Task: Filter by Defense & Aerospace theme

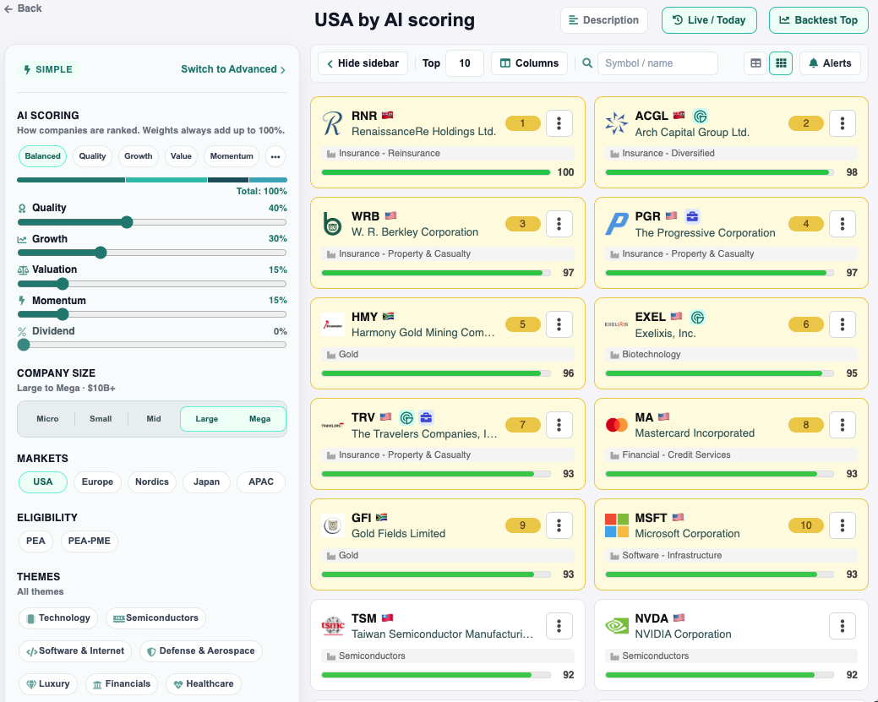Action: 200,651
